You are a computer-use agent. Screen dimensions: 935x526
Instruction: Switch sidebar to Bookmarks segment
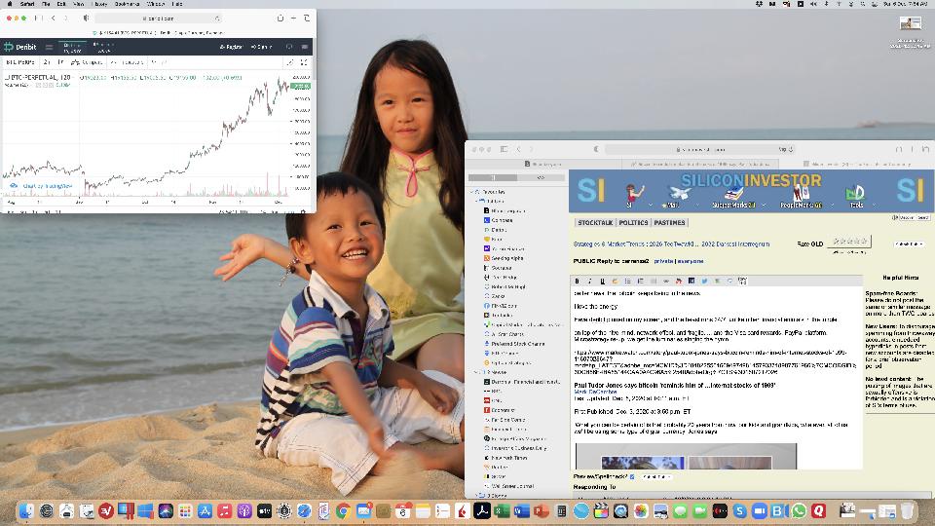493,177
